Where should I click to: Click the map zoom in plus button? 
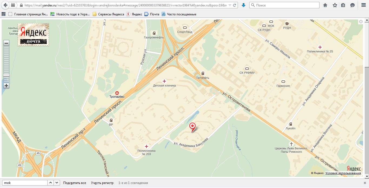(6, 86)
